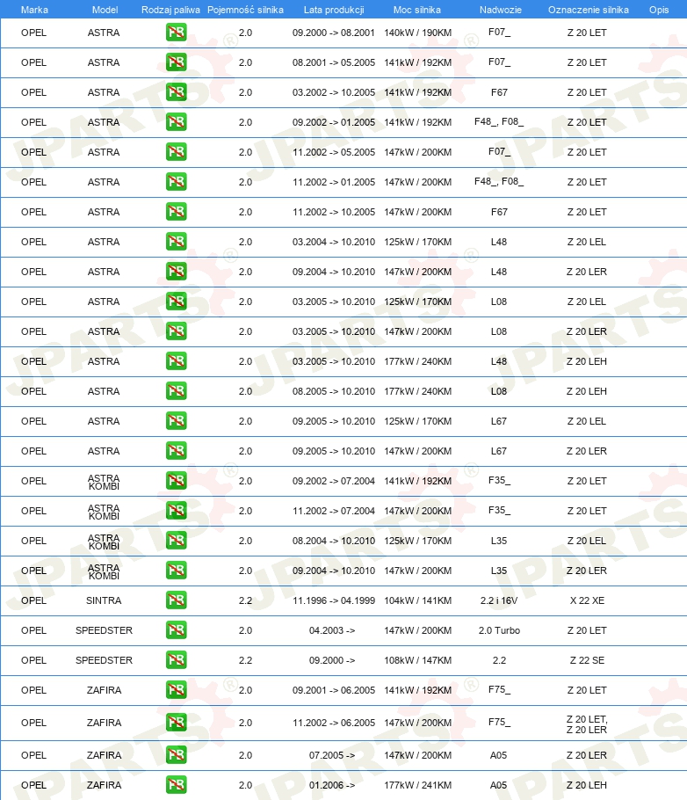Click fuel icon in Speedster Z 22 SE row
This screenshot has width=687, height=800.
[x=176, y=660]
